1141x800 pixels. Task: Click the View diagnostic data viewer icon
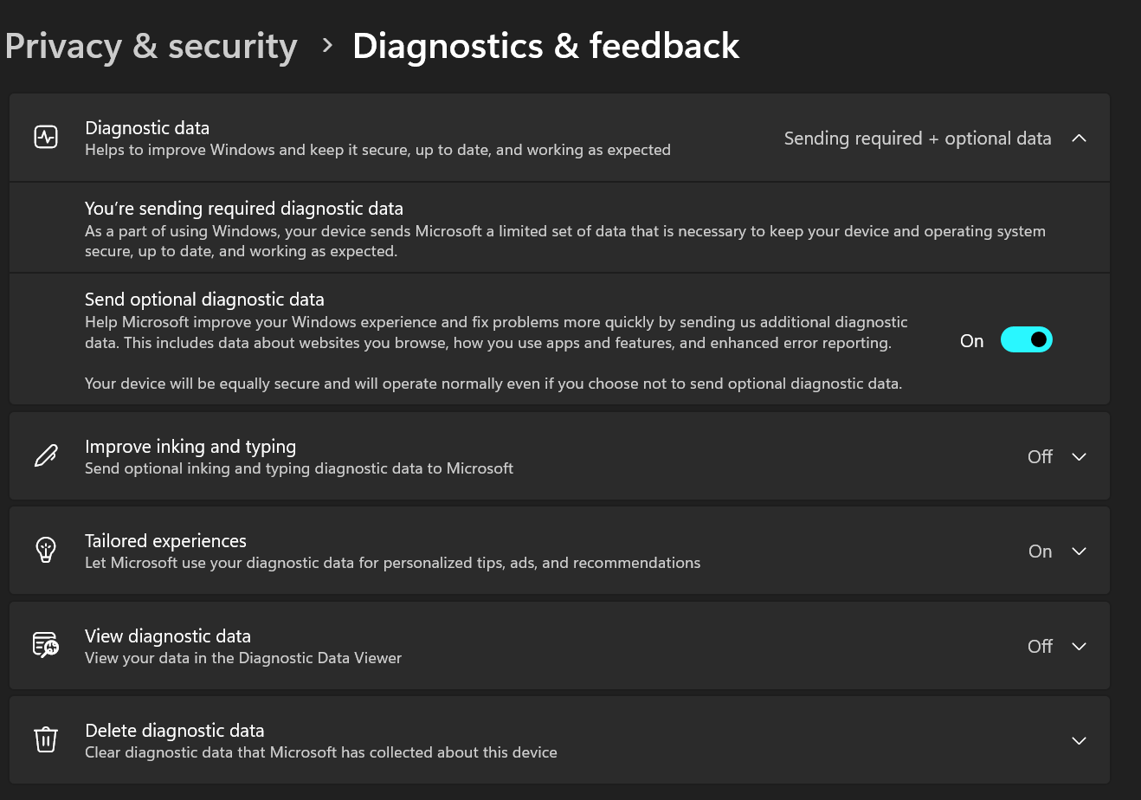coord(46,646)
